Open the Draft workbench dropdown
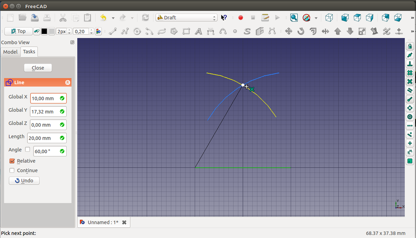416x238 pixels. point(187,18)
